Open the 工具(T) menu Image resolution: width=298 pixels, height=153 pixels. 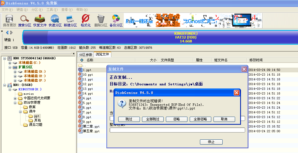pos(52,9)
